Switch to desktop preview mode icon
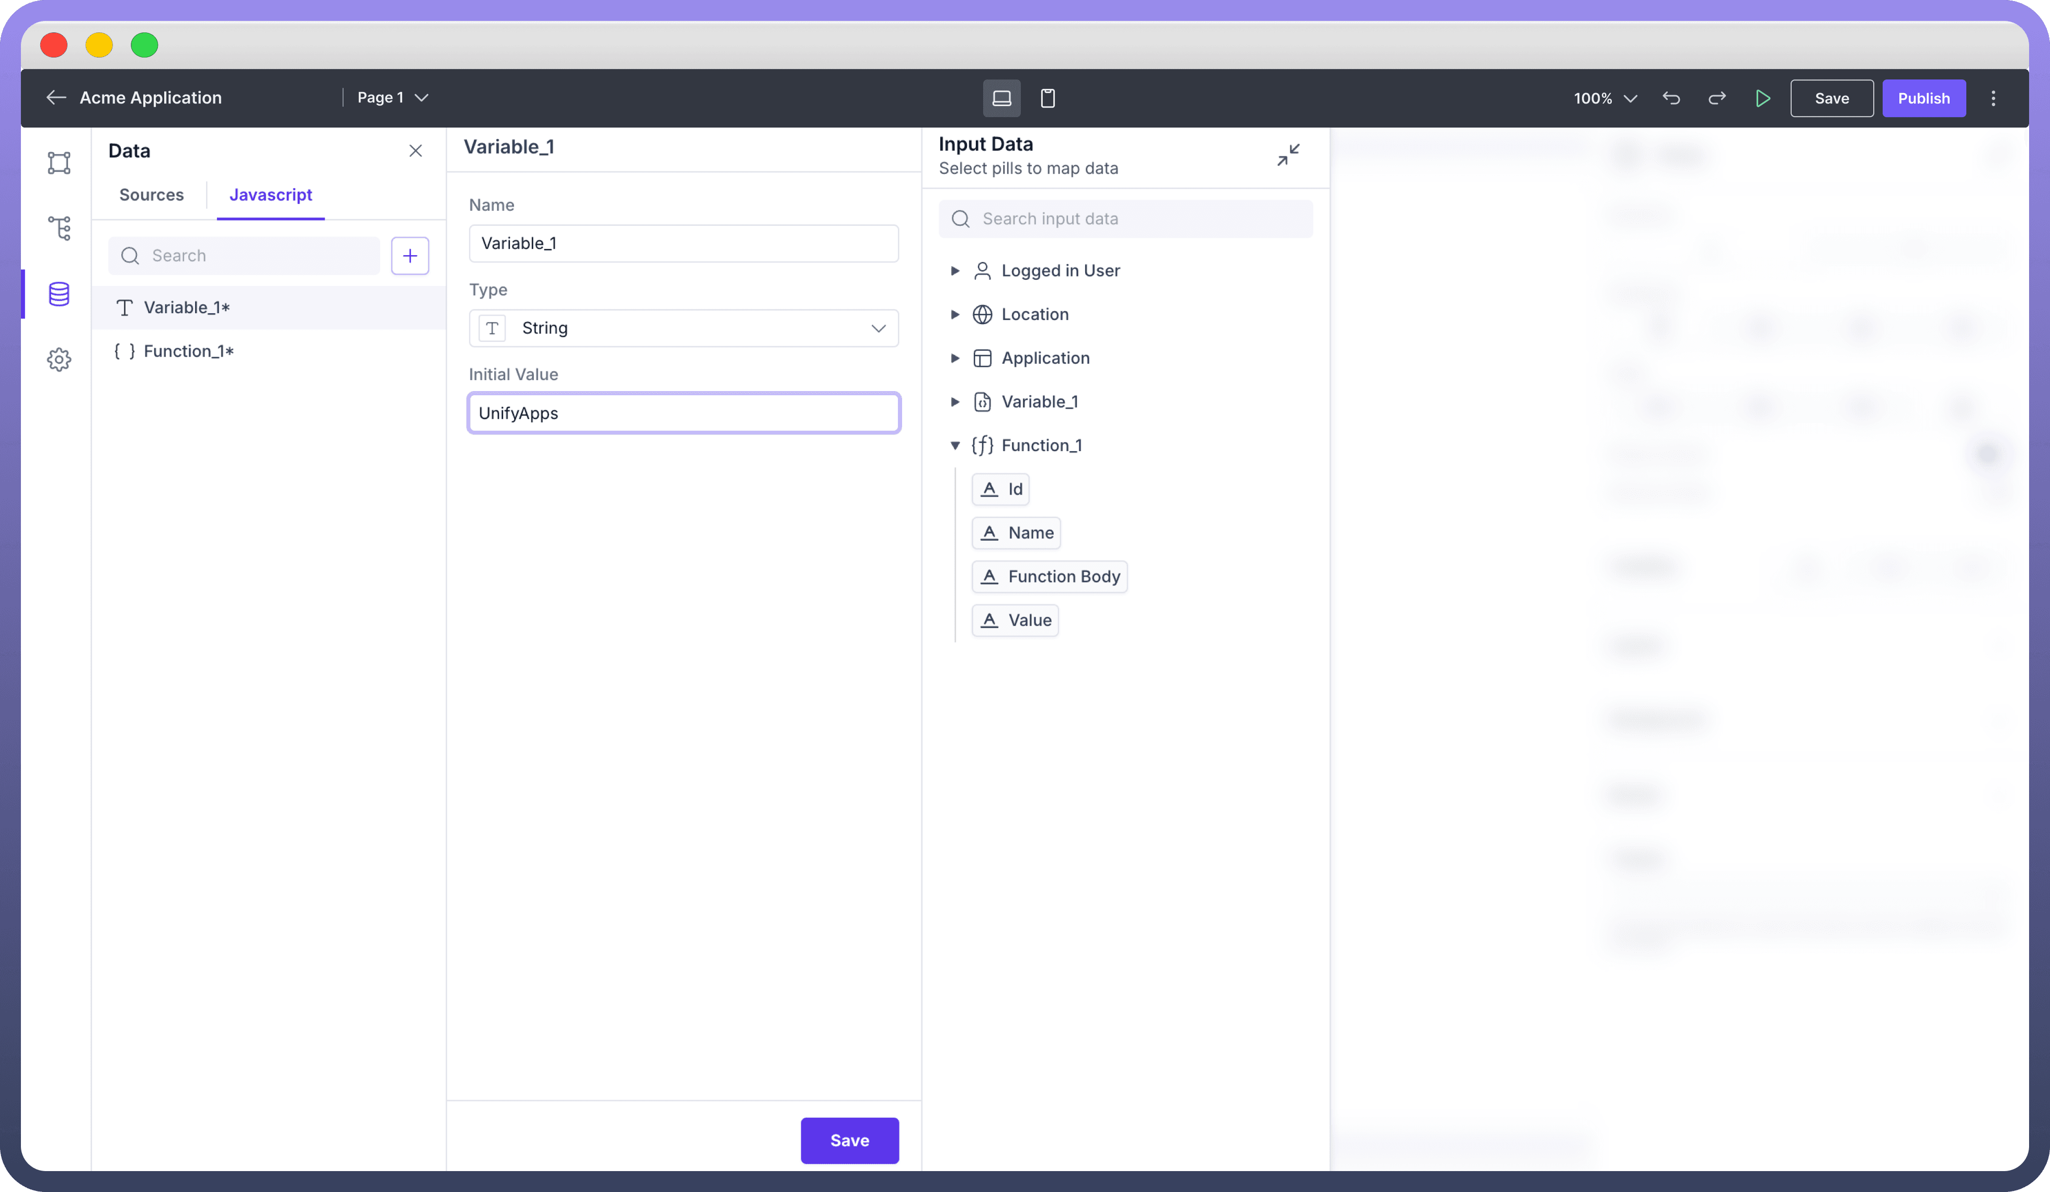This screenshot has height=1192, width=2050. tap(1001, 98)
